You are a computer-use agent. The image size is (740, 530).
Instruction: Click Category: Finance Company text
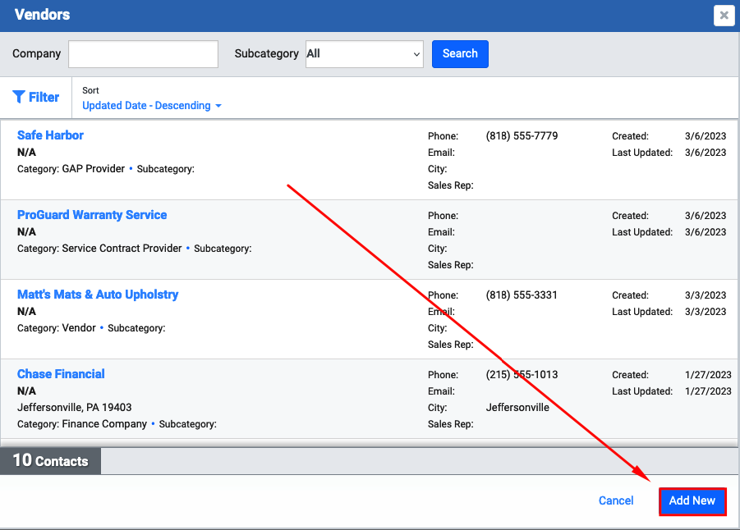82,424
